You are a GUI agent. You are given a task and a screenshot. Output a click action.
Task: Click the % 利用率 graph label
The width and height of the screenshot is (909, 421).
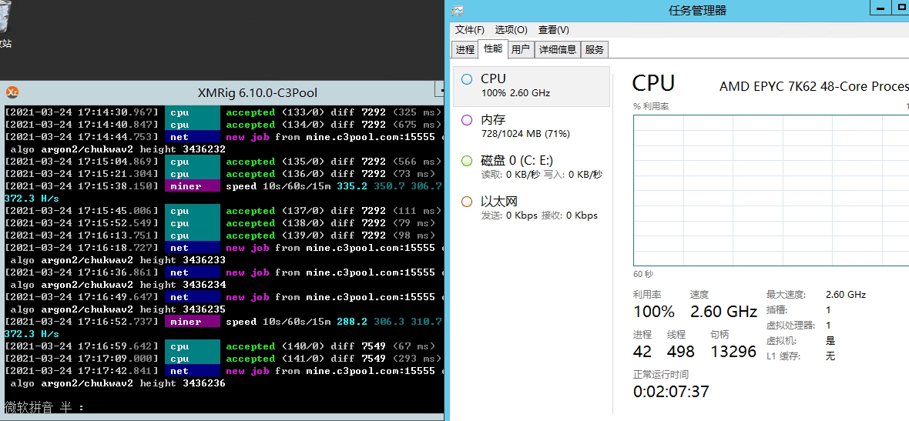(651, 106)
